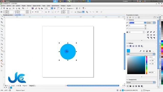Screen dimensions: 163x92
Task: Switch to the Pantalla de inicio tab
Action: (8, 15)
